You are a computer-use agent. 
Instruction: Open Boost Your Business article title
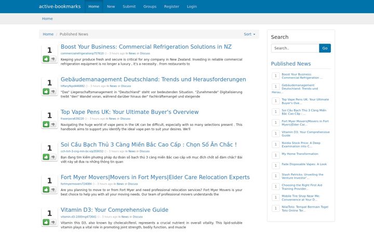click(x=146, y=47)
